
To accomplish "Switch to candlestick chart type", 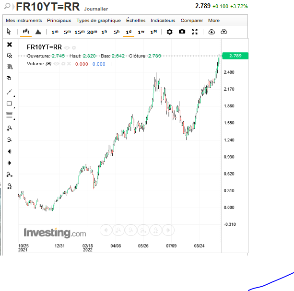I will point(26,31).
